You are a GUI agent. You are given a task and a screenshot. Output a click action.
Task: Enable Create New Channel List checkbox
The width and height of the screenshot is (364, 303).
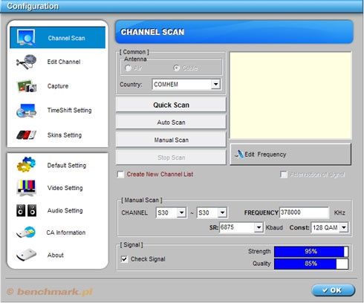(120, 175)
